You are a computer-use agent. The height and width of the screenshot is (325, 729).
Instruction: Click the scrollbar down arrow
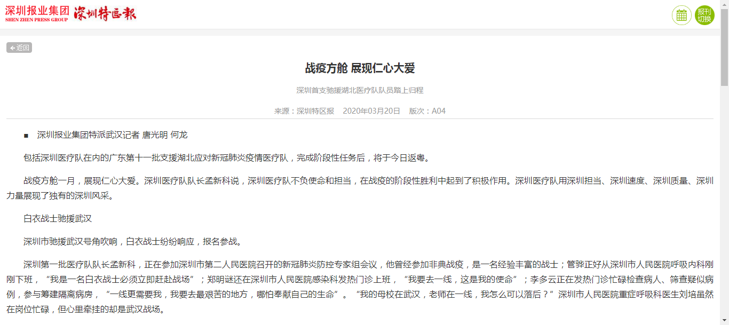click(x=724, y=321)
